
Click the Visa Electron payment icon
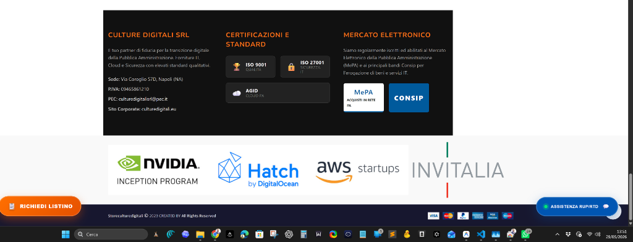pyautogui.click(x=493, y=216)
